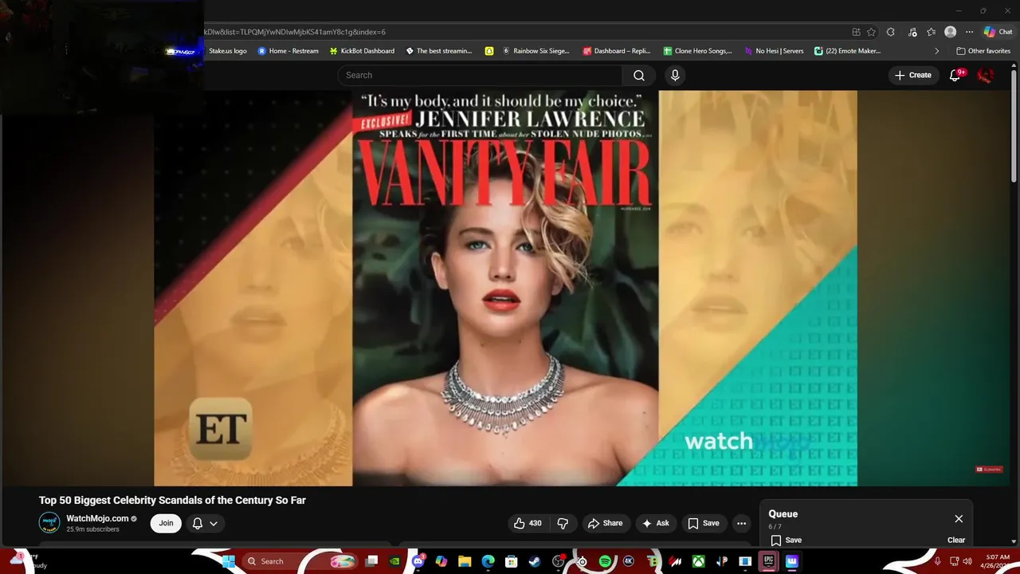This screenshot has height=574, width=1020.
Task: Save the video to a playlist
Action: pyautogui.click(x=703, y=523)
